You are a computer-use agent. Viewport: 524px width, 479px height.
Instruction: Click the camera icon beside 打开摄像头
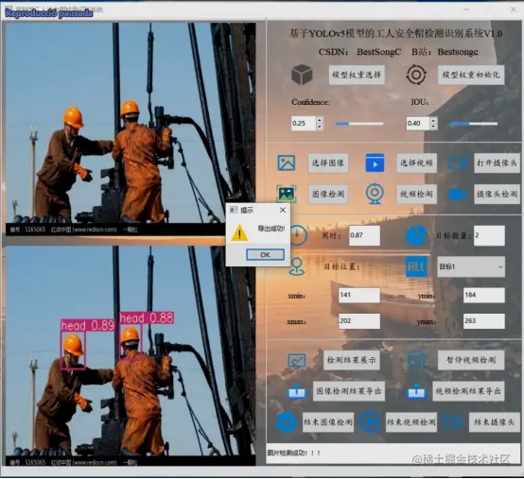[x=458, y=163]
